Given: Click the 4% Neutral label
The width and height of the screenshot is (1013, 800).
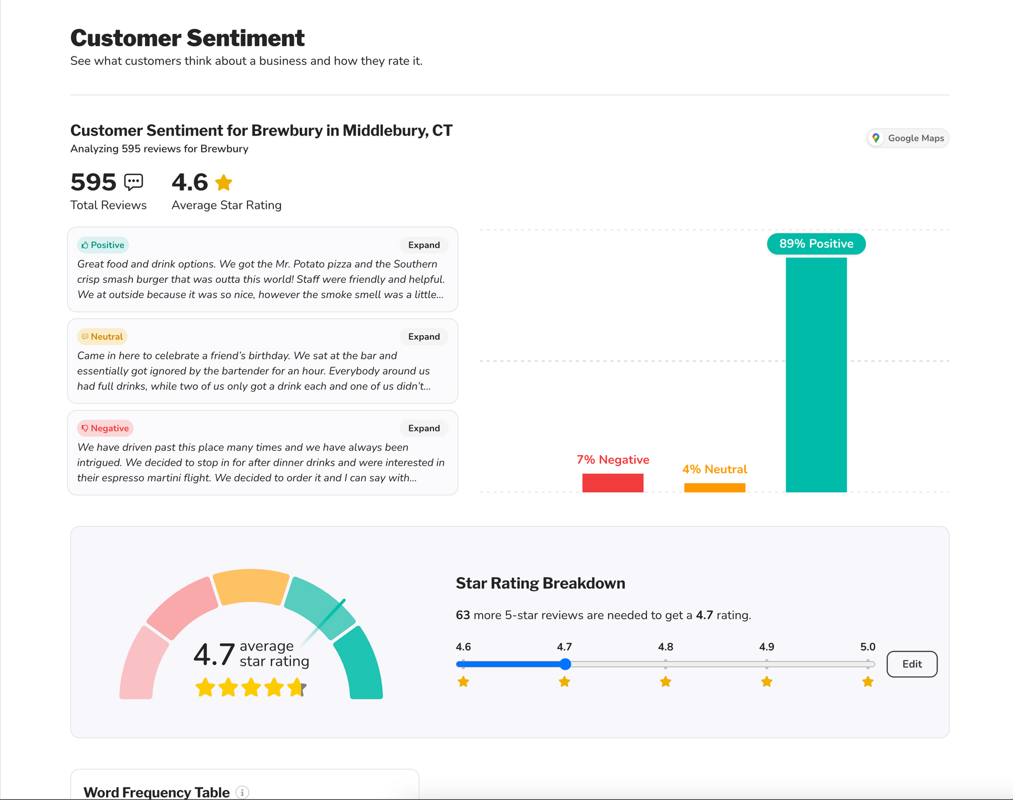Looking at the screenshot, I should [714, 469].
